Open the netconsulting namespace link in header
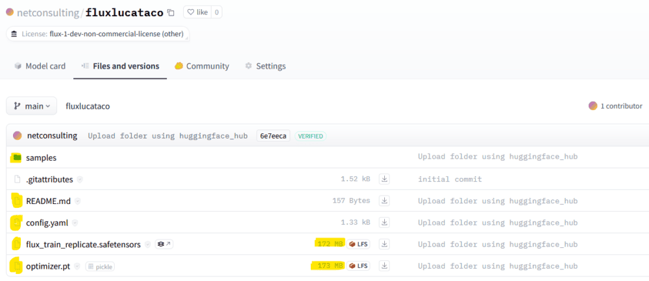Screen dimensions: 649x281 (48, 13)
